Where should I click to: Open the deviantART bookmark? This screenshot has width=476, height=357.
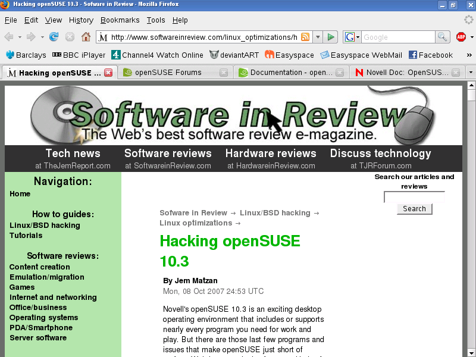(x=234, y=55)
